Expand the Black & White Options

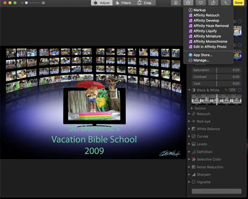click(192, 108)
